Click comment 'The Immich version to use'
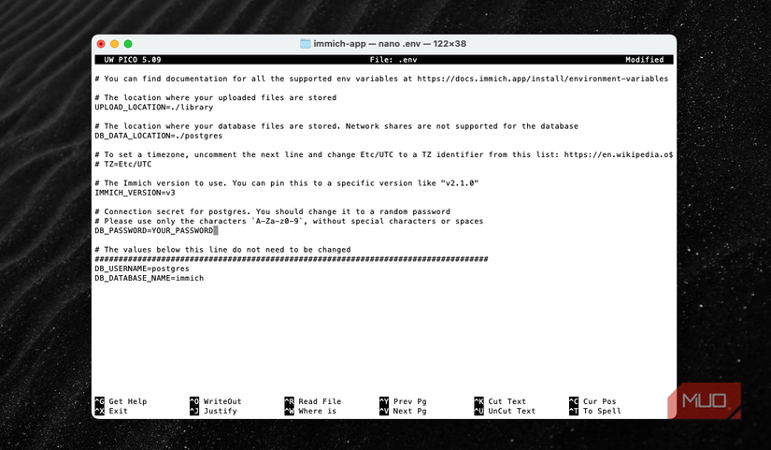This screenshot has width=771, height=450. (x=287, y=183)
